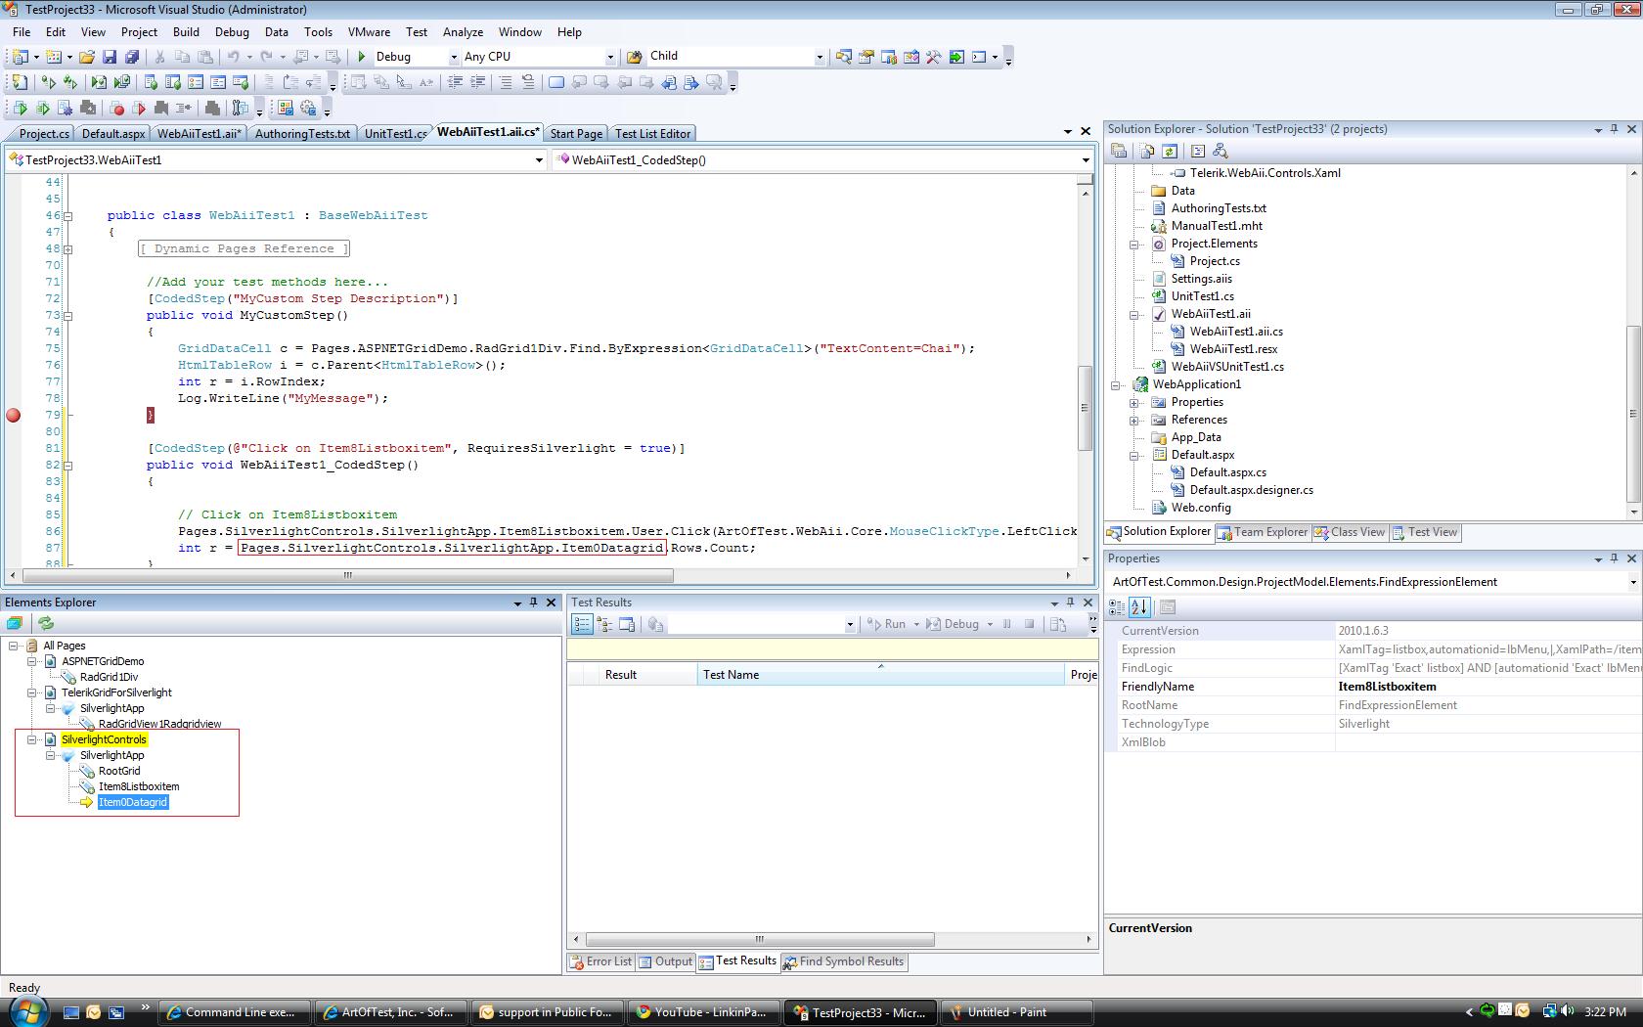This screenshot has width=1643, height=1027.
Task: Collapse the MyCustomStep method outline at line 73
Action: (x=67, y=315)
